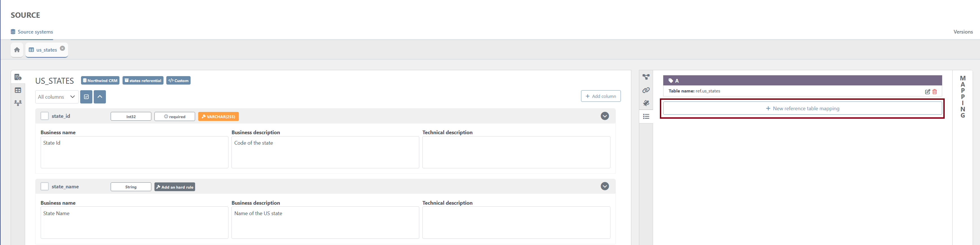Image resolution: width=980 pixels, height=245 pixels.
Task: Click the Add column button
Action: click(601, 96)
